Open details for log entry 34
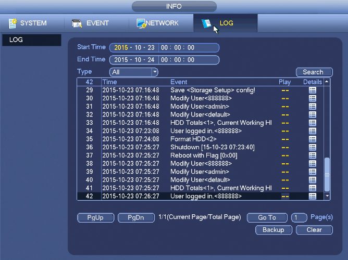This screenshot has height=260, width=348. [313, 131]
